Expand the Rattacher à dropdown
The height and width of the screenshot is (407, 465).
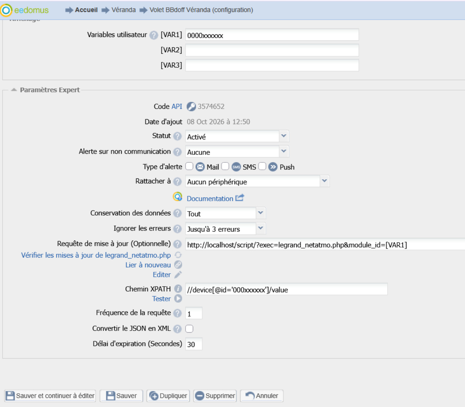pos(324,181)
